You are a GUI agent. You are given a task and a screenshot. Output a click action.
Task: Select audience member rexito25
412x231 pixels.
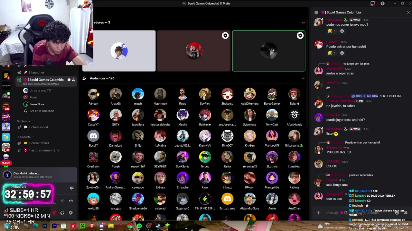(93, 201)
